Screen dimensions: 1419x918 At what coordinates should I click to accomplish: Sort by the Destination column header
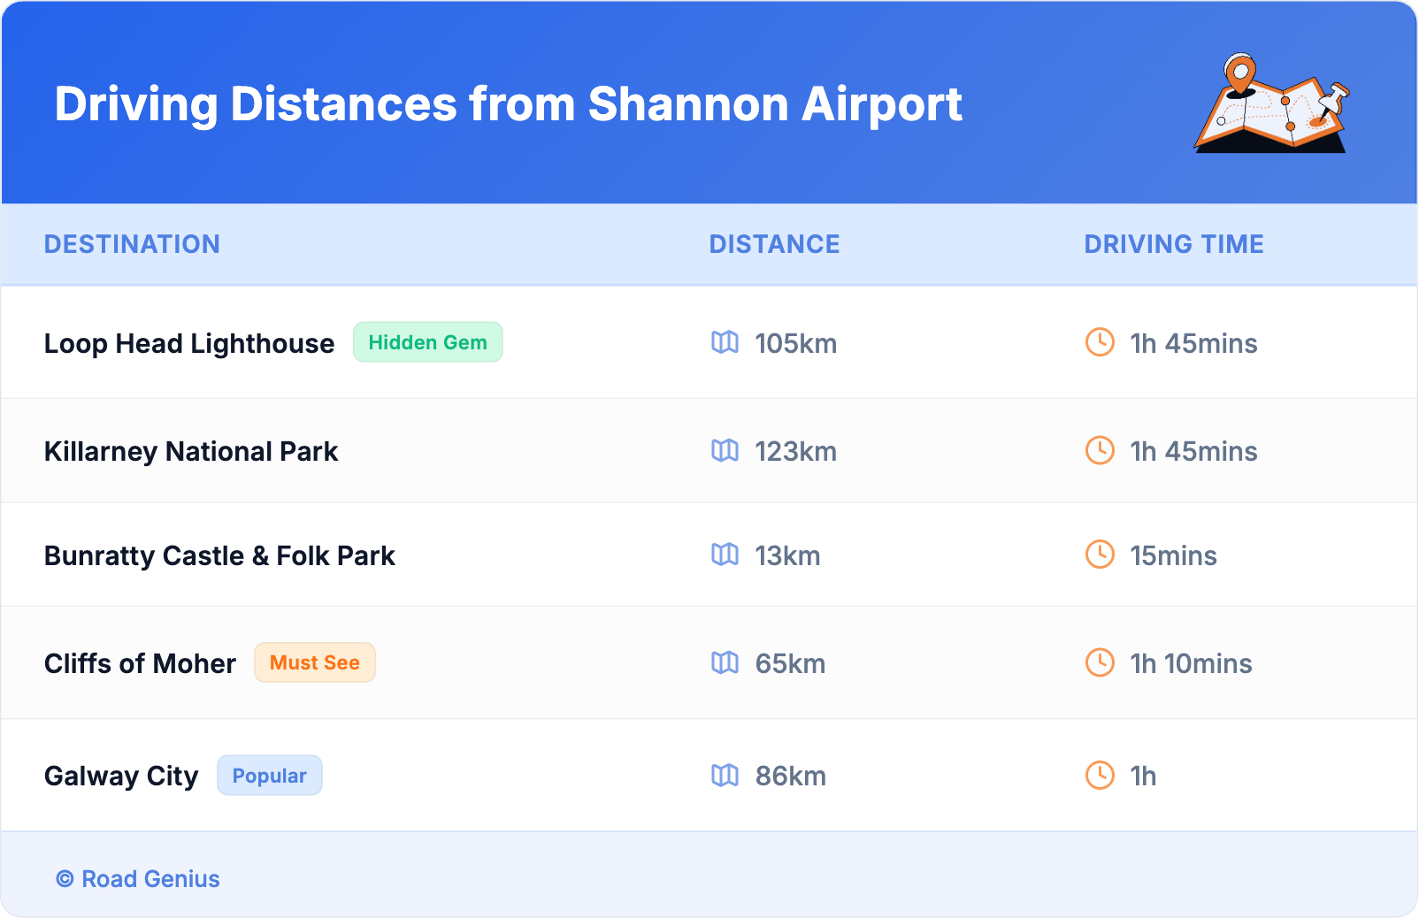point(132,244)
